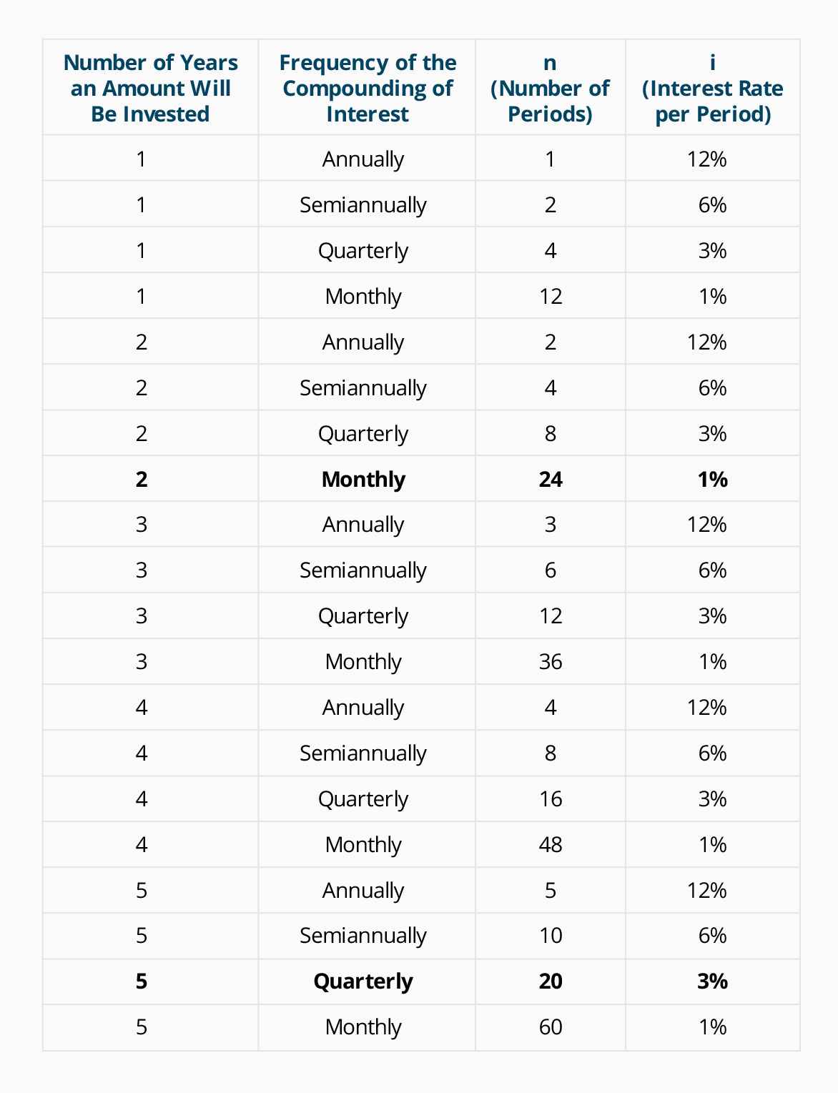Screen dimensions: 838x1093
Task: Click the bold 1% interest rate cell
Action: point(712,479)
